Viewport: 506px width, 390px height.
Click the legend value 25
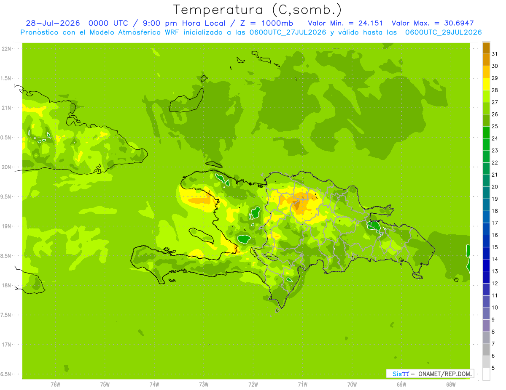(x=495, y=126)
